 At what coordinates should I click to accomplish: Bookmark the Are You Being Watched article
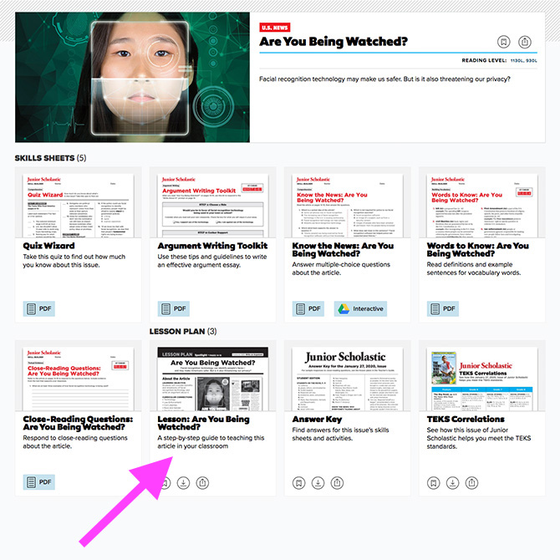pyautogui.click(x=503, y=42)
